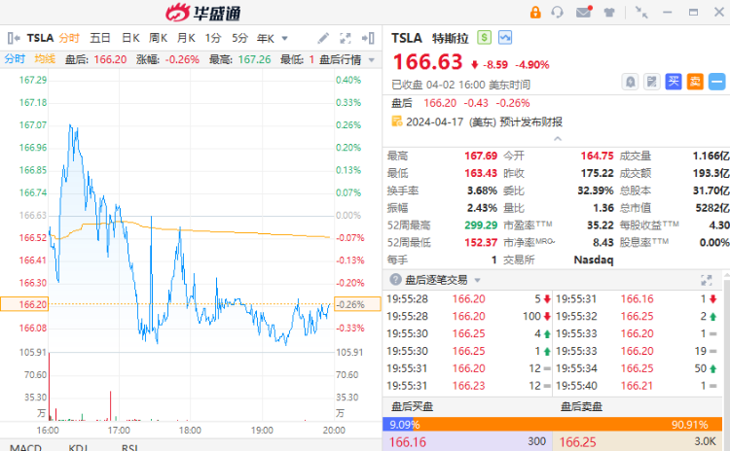Switch to the 5分 chart tab
730x451 pixels.
click(x=239, y=38)
